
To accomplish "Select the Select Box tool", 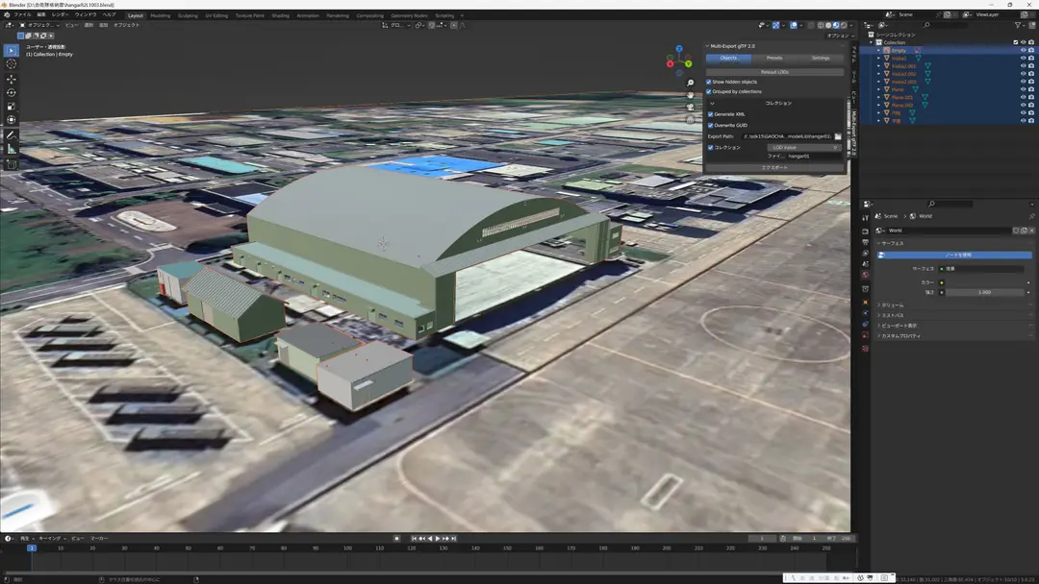I will click(12, 50).
